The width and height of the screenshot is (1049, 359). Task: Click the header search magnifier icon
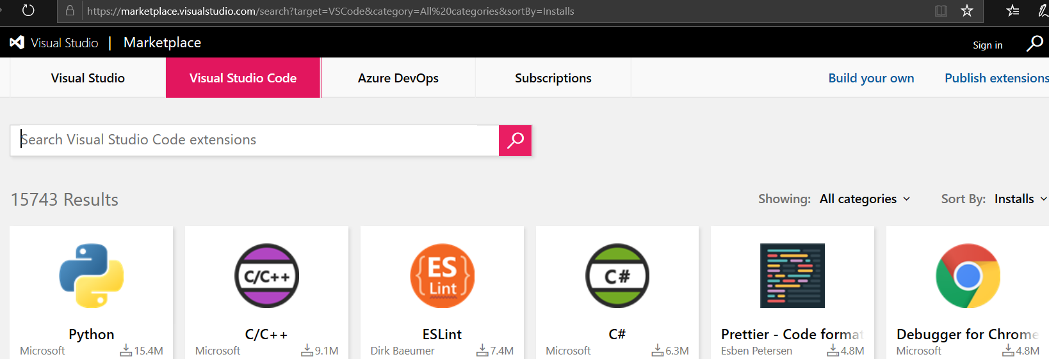pos(1034,43)
